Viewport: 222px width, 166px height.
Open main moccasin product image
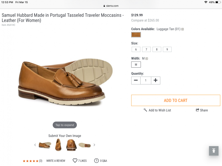click(65, 82)
